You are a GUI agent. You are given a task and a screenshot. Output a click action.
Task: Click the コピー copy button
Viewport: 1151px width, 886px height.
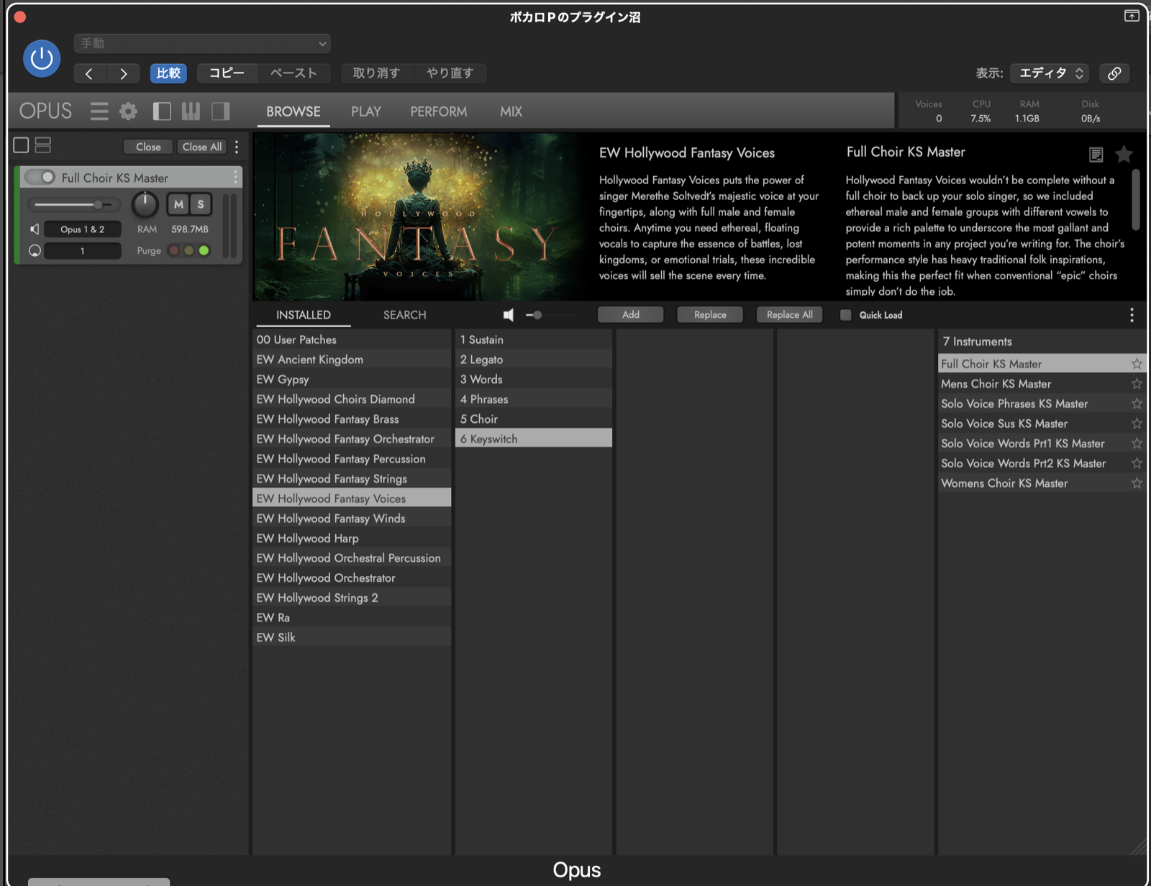coord(227,73)
